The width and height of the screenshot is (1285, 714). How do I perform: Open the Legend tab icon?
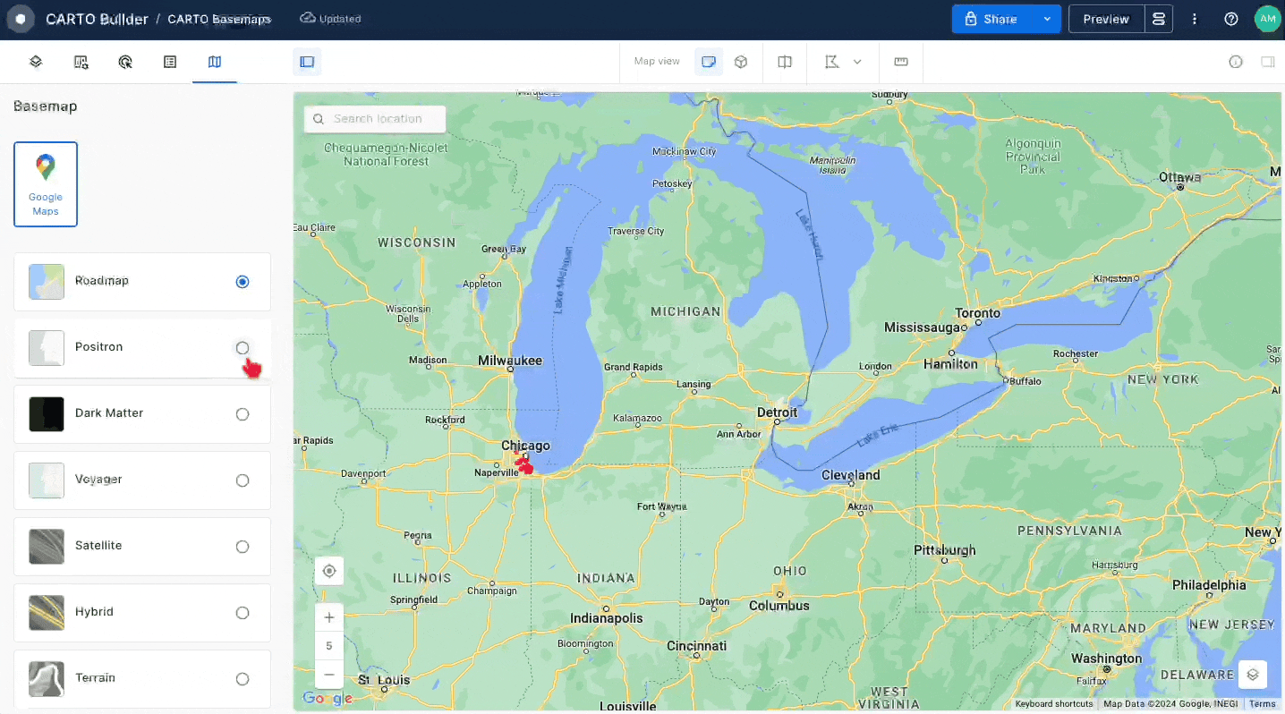[x=170, y=62]
